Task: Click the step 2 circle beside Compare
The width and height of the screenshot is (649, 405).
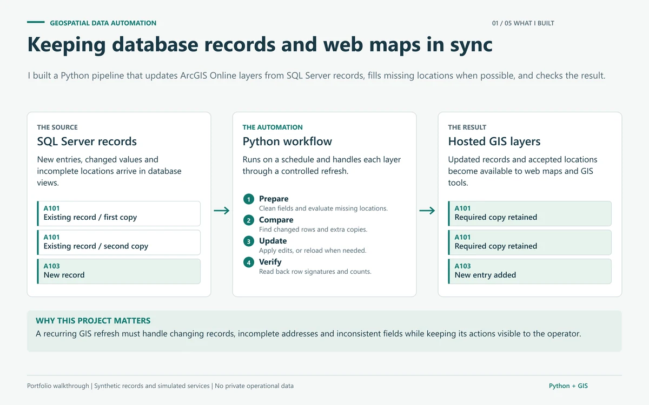Action: 249,220
